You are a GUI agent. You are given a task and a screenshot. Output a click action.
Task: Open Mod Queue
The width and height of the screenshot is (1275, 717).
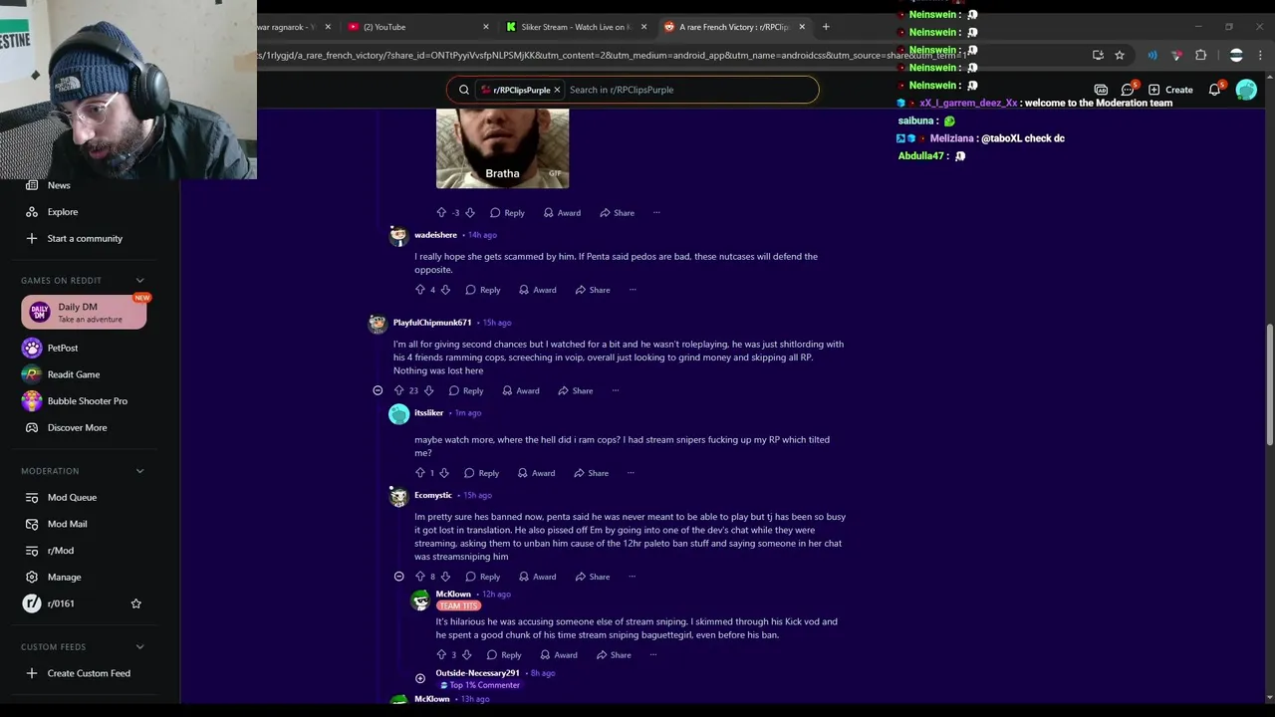point(72,498)
